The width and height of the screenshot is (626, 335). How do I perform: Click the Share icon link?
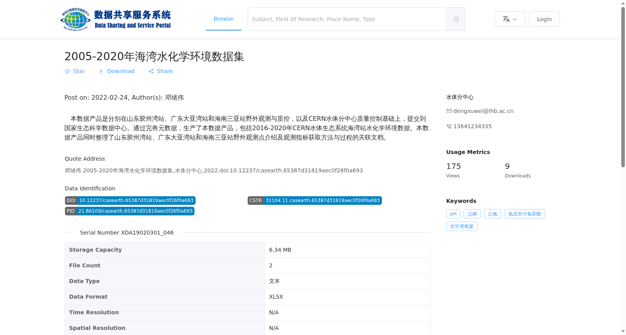point(151,71)
